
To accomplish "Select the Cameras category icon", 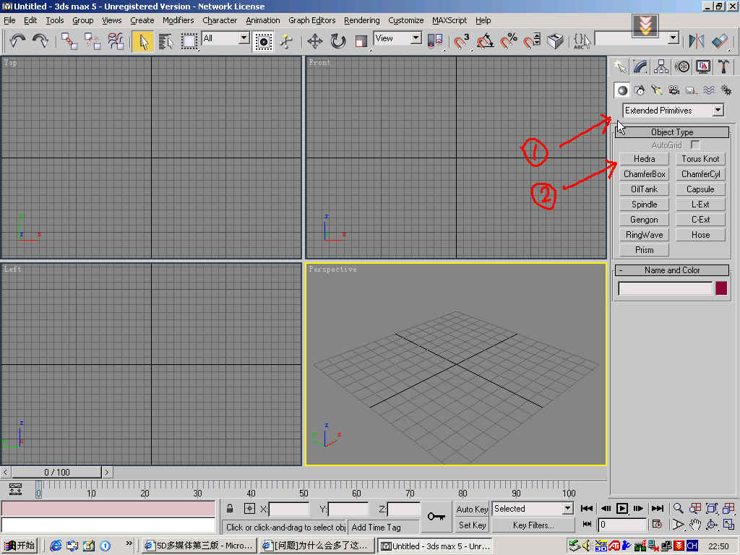I will pyautogui.click(x=674, y=90).
